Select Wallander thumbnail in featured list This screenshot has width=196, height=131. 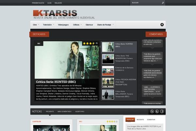pyautogui.click(x=108, y=95)
